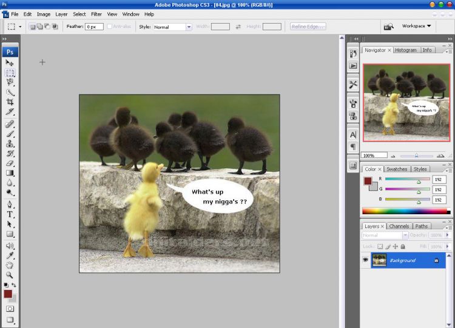Screen dimensions: 455x328
Task: Change the screen mode button
Action: (x=10, y=320)
